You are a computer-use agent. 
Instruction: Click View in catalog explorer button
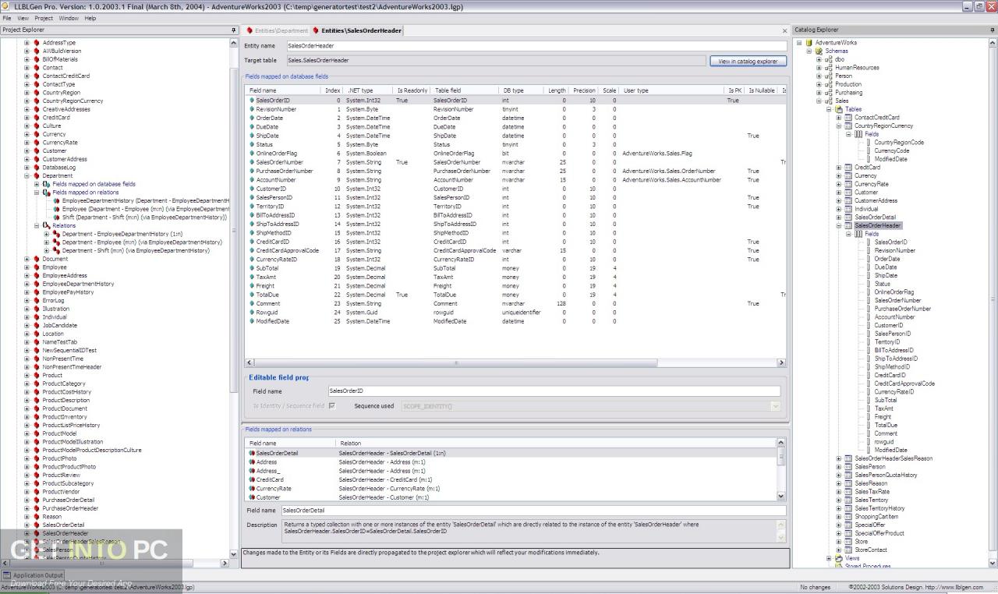(x=748, y=61)
